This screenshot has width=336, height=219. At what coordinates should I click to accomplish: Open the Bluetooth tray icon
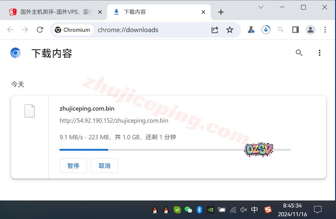pos(199,210)
